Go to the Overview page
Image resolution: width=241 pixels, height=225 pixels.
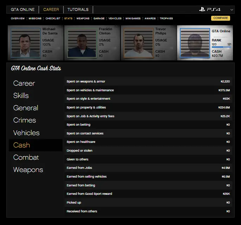click(18, 18)
